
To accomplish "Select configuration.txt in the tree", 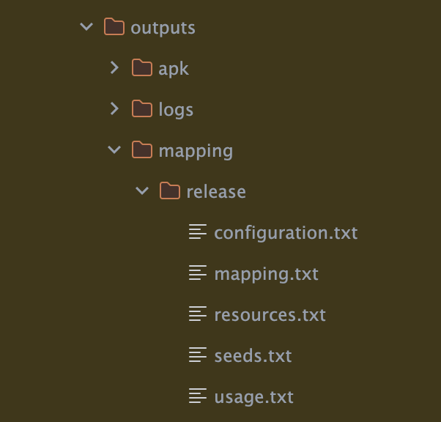I will tap(286, 233).
